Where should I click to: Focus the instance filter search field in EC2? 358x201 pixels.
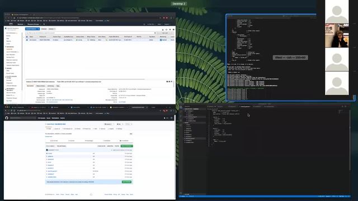(x=91, y=33)
